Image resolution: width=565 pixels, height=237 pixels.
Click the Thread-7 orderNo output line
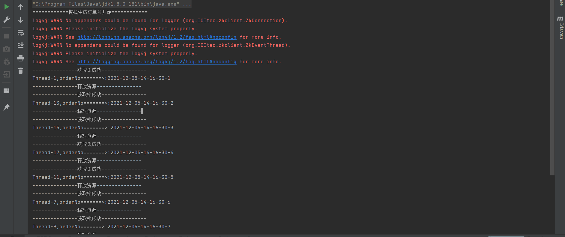[101, 202]
